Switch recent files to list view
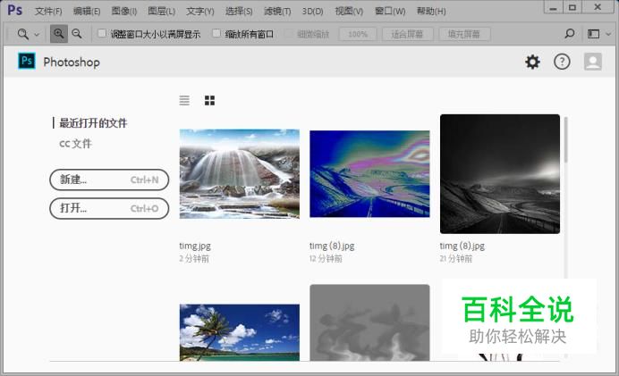This screenshot has width=619, height=376. (184, 101)
